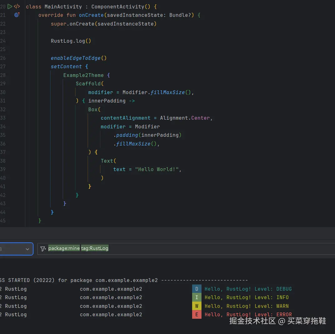Select the 'Level: WARN' log message
335x334 pixels.
pos(246,306)
